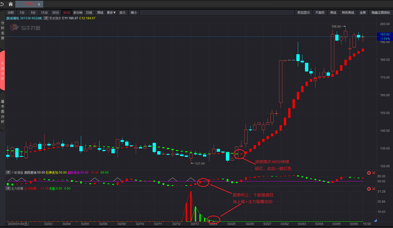Image resolution: width=393 pixels, height=228 pixels.
Task: Close the chart tab in the top bar
Action: [39, 4]
